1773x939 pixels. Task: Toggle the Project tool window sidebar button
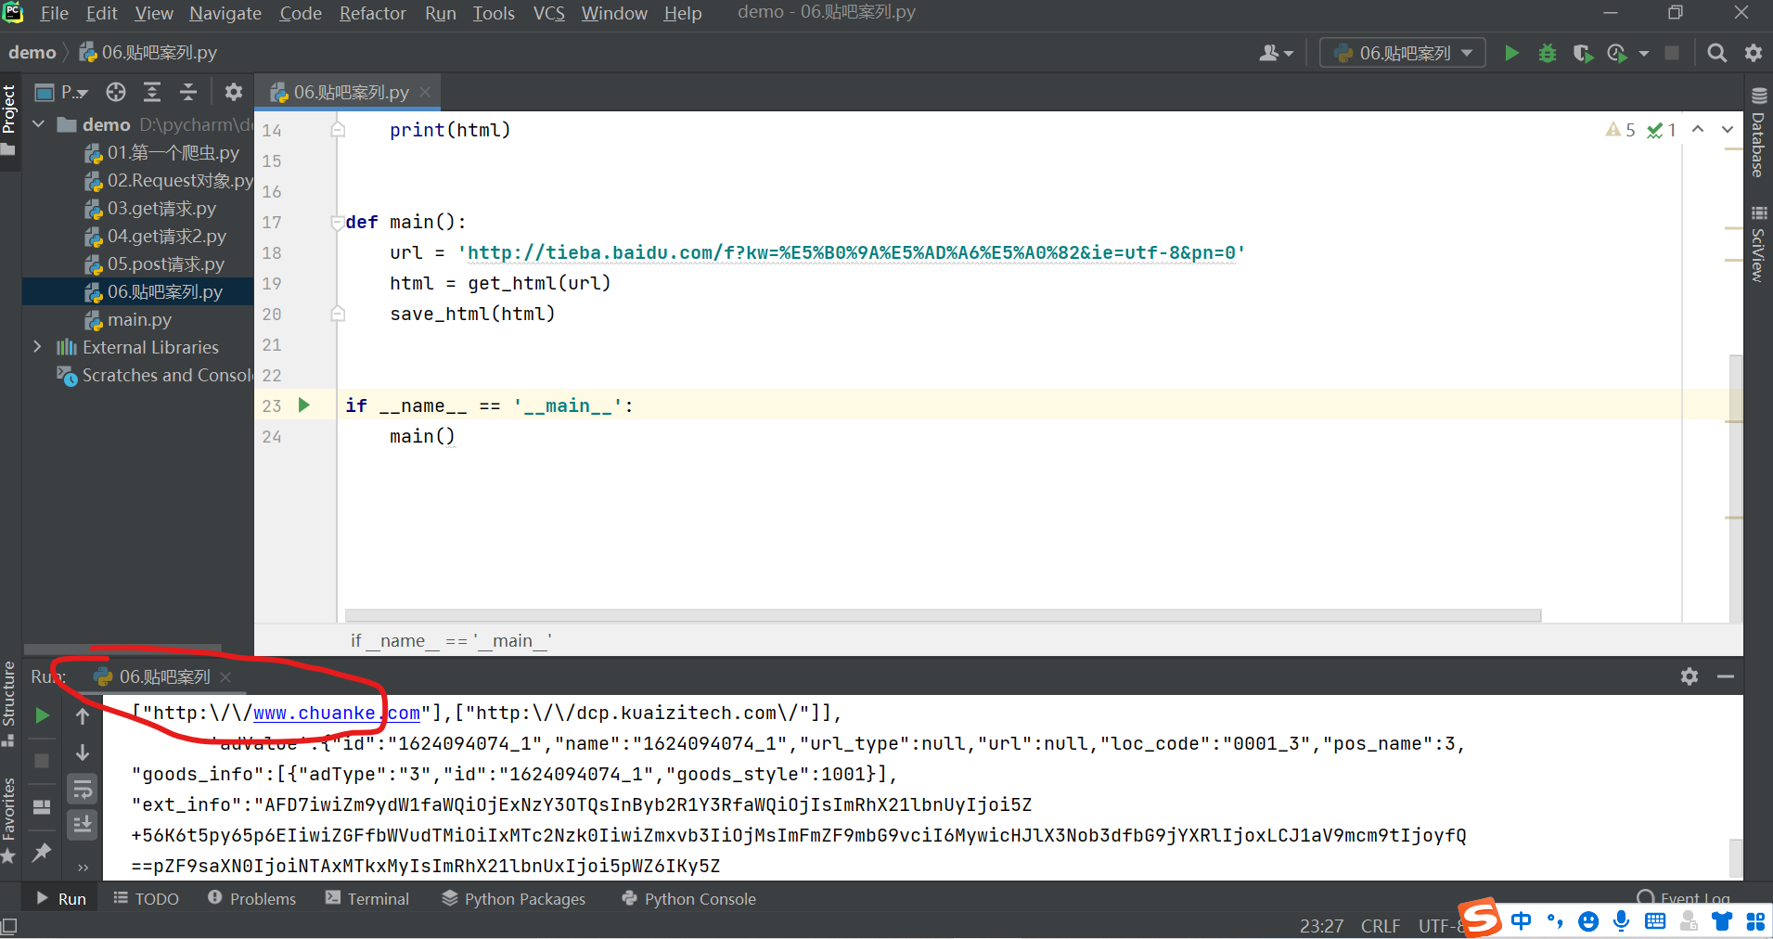point(9,119)
